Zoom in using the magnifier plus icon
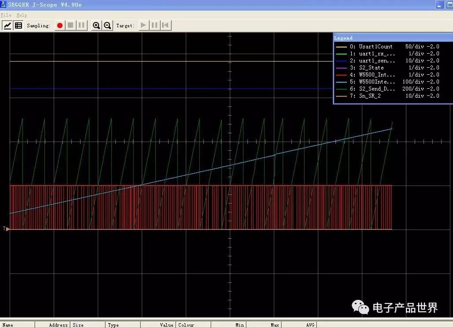 (96, 25)
